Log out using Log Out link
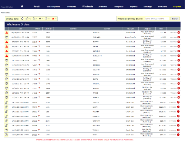Viewport: 185px width, 143px height. pos(177,7)
